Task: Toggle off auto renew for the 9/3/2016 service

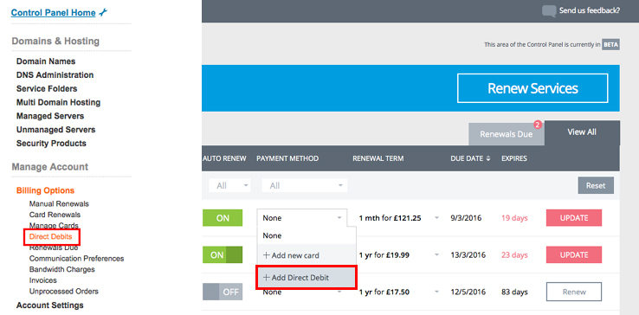Action: click(223, 218)
